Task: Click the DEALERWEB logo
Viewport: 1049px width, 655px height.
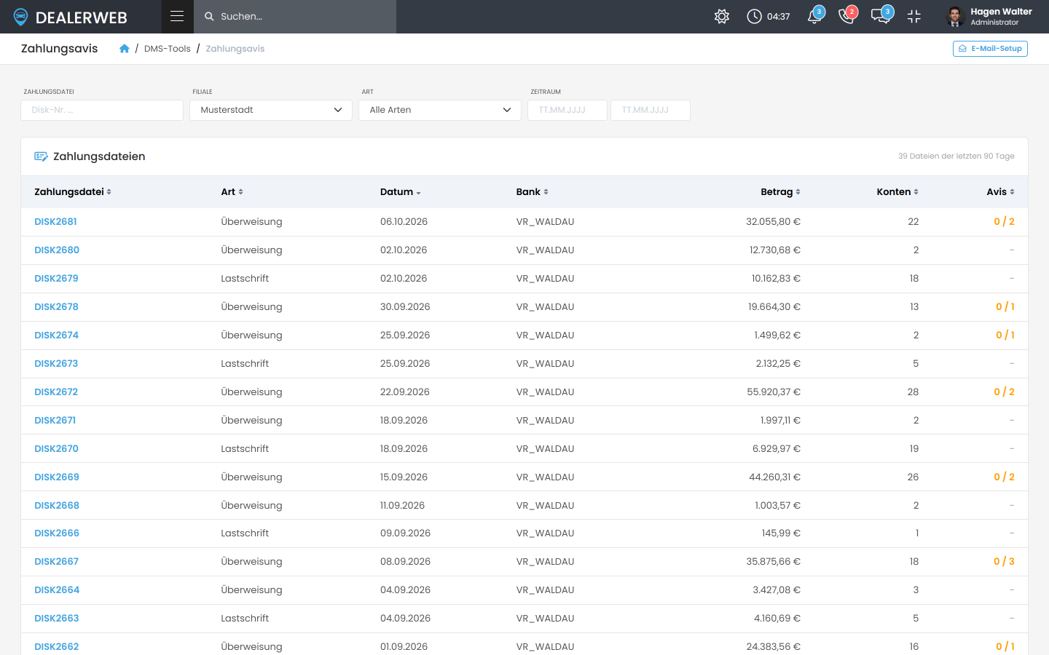Action: point(71,17)
